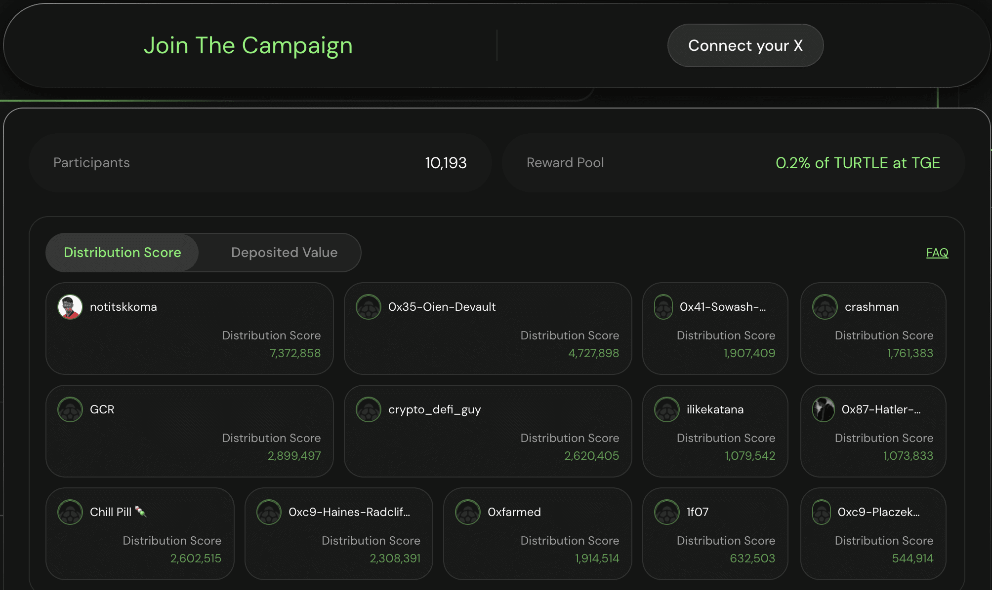Viewport: 992px width, 590px height.
Task: Click the Reward Pool TURTLE text
Action: pos(858,163)
